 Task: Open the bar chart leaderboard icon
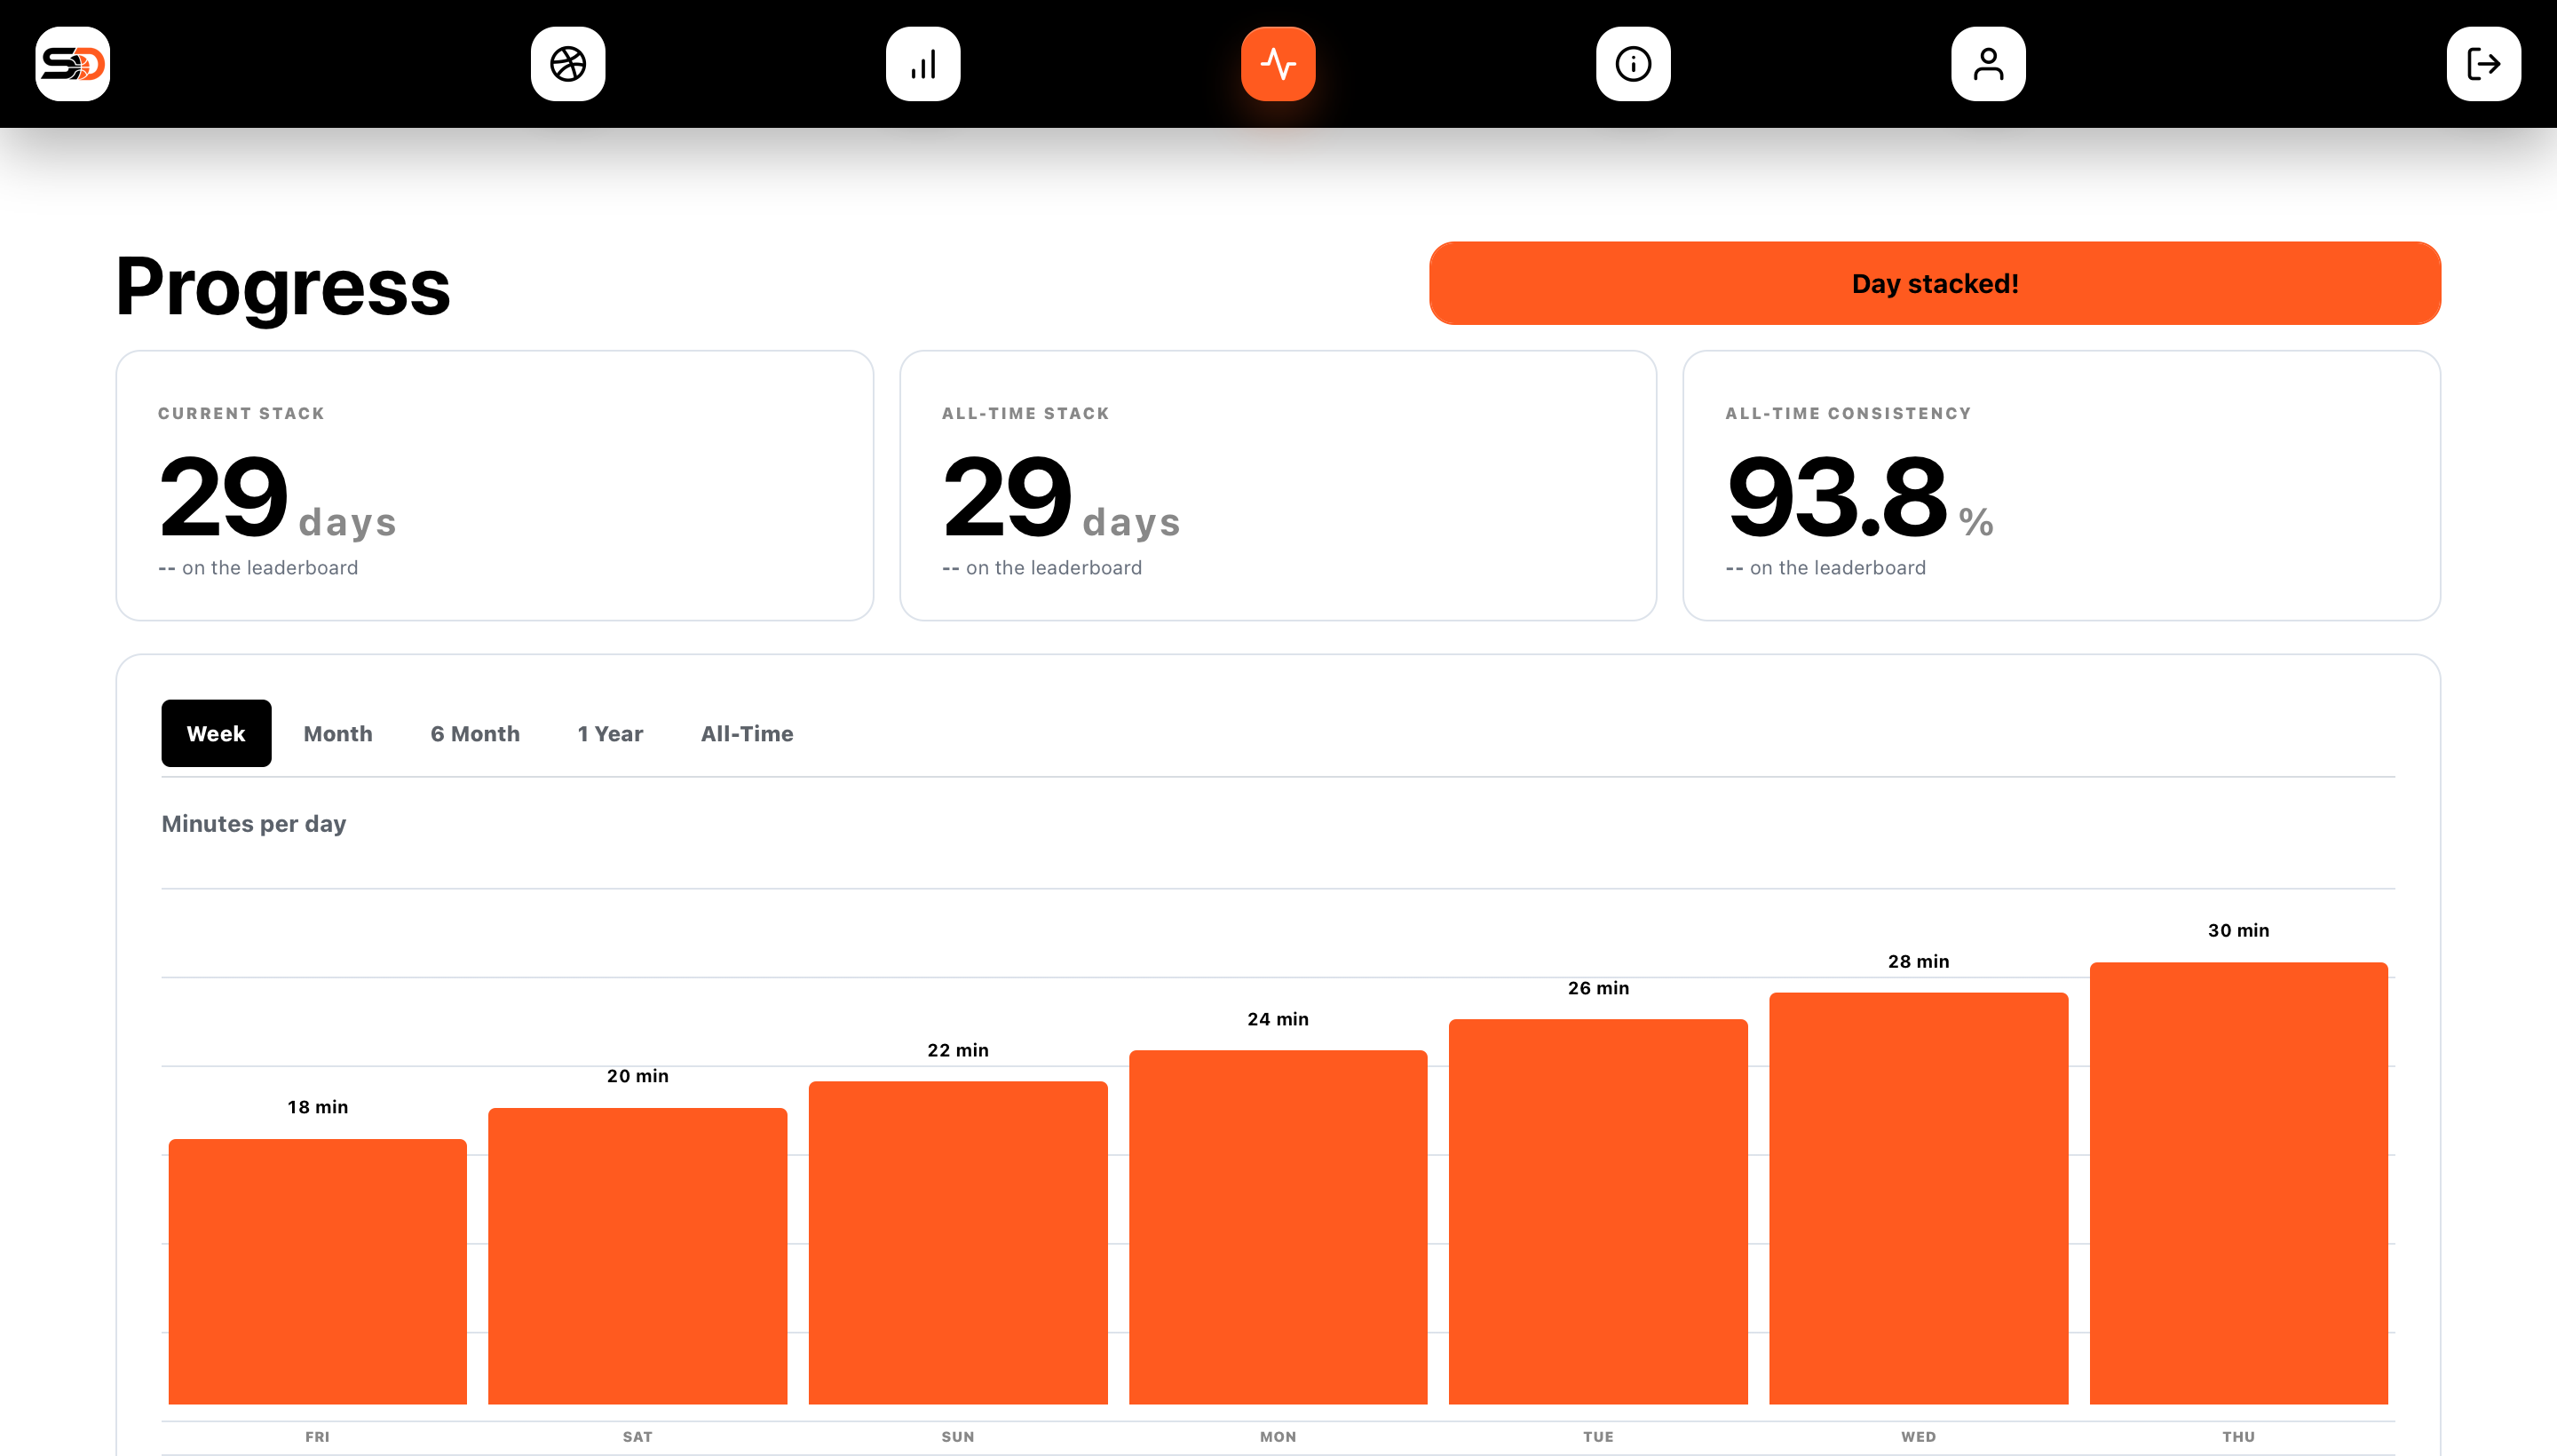[923, 64]
